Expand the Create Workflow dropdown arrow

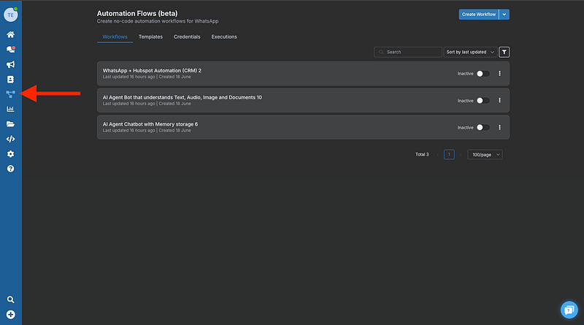tap(504, 14)
